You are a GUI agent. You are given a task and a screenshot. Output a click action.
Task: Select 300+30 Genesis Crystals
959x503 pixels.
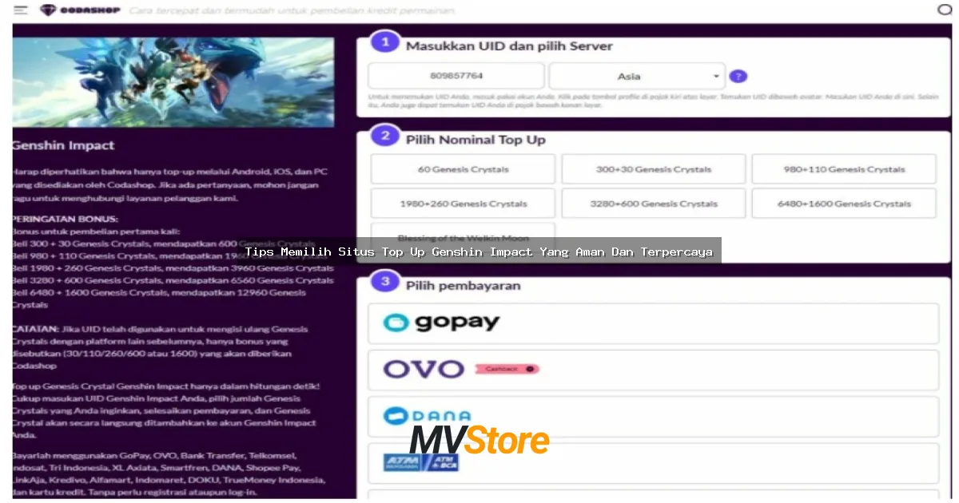point(653,169)
